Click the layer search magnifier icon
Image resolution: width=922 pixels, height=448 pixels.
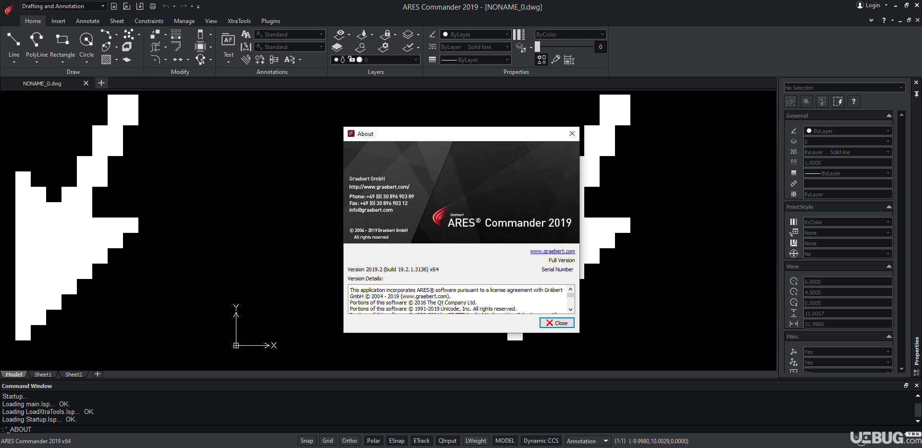click(360, 47)
